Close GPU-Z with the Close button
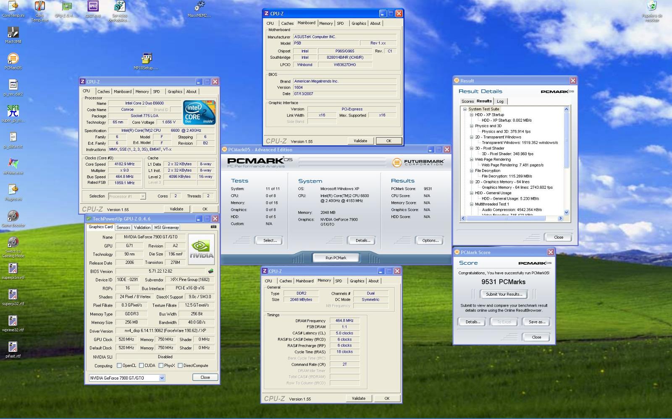Image resolution: width=672 pixels, height=419 pixels. coord(205,377)
